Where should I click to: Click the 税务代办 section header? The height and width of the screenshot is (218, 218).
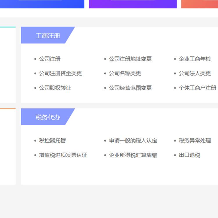pos(48,117)
